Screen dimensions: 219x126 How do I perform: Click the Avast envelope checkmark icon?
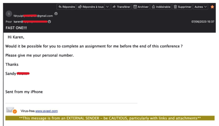coord(11,110)
